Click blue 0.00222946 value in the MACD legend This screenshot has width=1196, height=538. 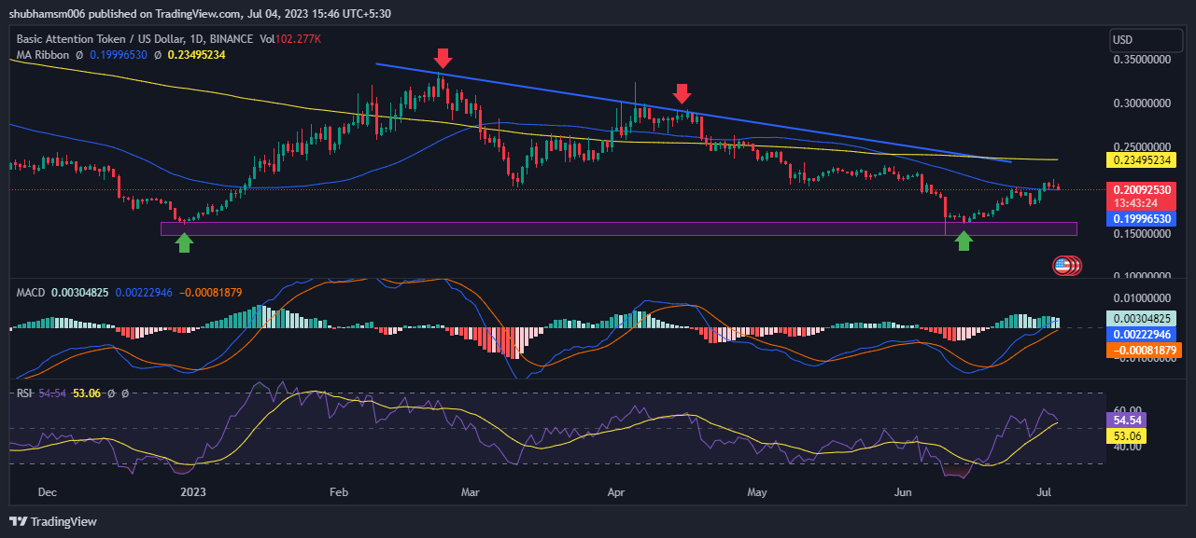[144, 293]
